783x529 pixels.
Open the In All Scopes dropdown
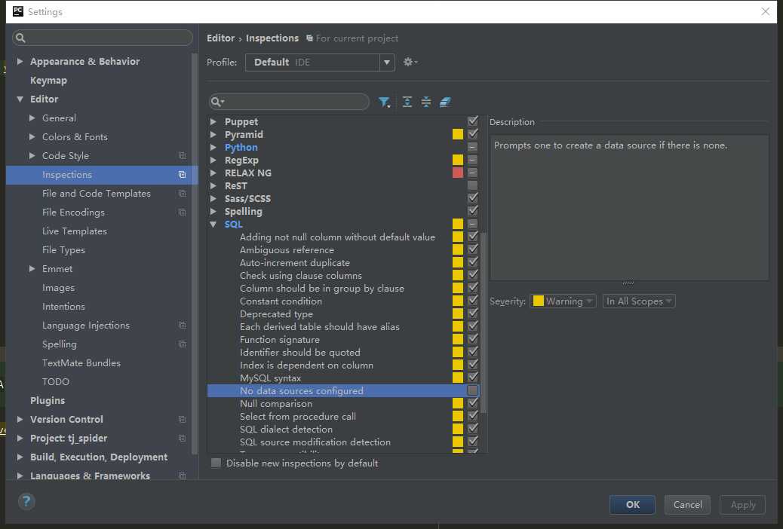tap(639, 301)
